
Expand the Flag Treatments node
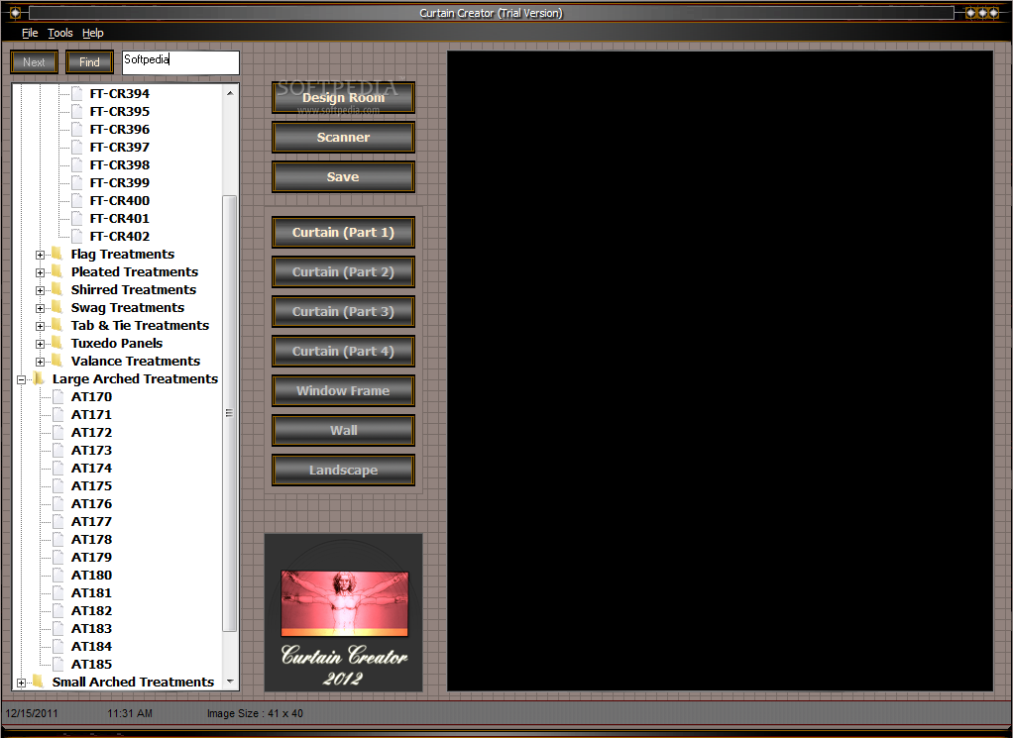(x=40, y=255)
